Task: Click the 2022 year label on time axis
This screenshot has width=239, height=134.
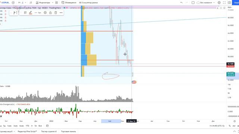Action: (51, 121)
